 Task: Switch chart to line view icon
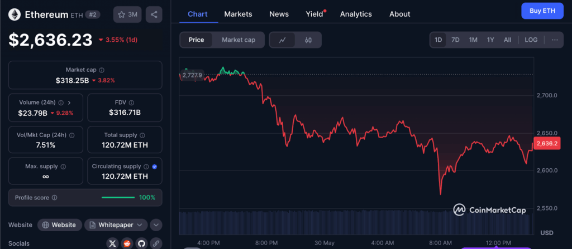[283, 40]
